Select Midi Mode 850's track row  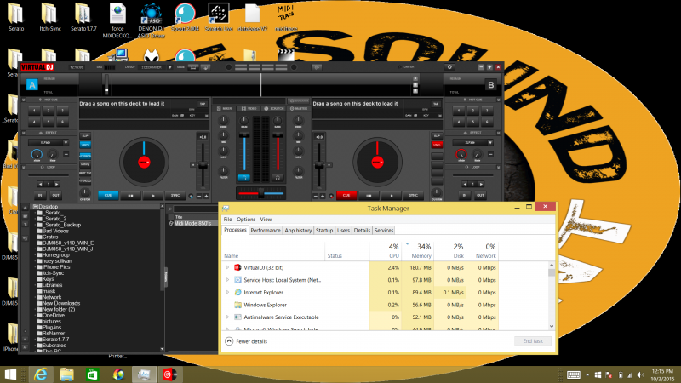coord(193,223)
